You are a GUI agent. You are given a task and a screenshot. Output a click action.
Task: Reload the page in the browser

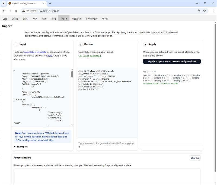(x=16, y=11)
